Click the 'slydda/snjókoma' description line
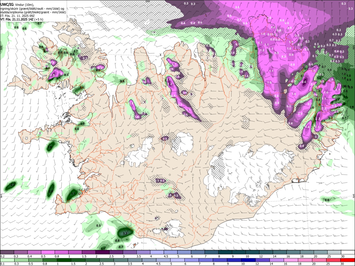Viewport: 355px width, 266px height. [33, 12]
